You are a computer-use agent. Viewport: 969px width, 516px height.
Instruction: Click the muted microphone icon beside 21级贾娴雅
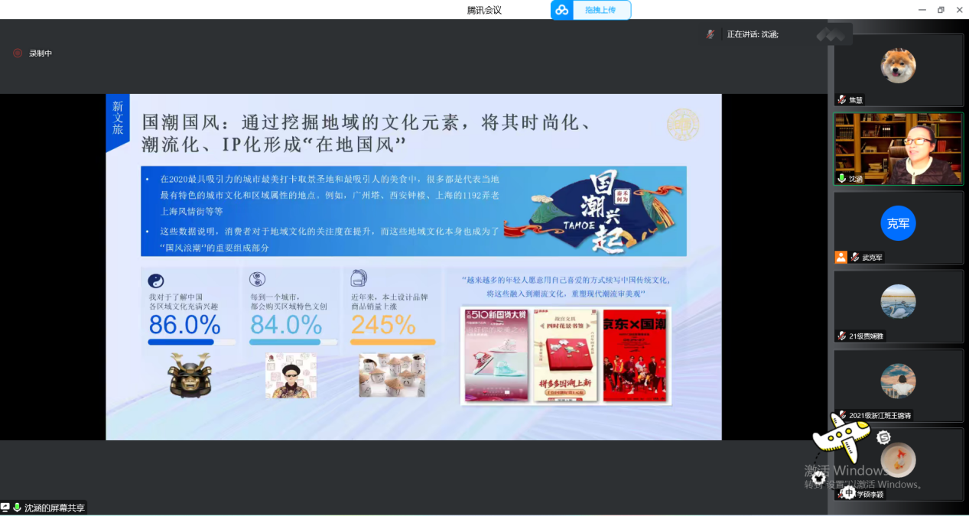point(841,336)
